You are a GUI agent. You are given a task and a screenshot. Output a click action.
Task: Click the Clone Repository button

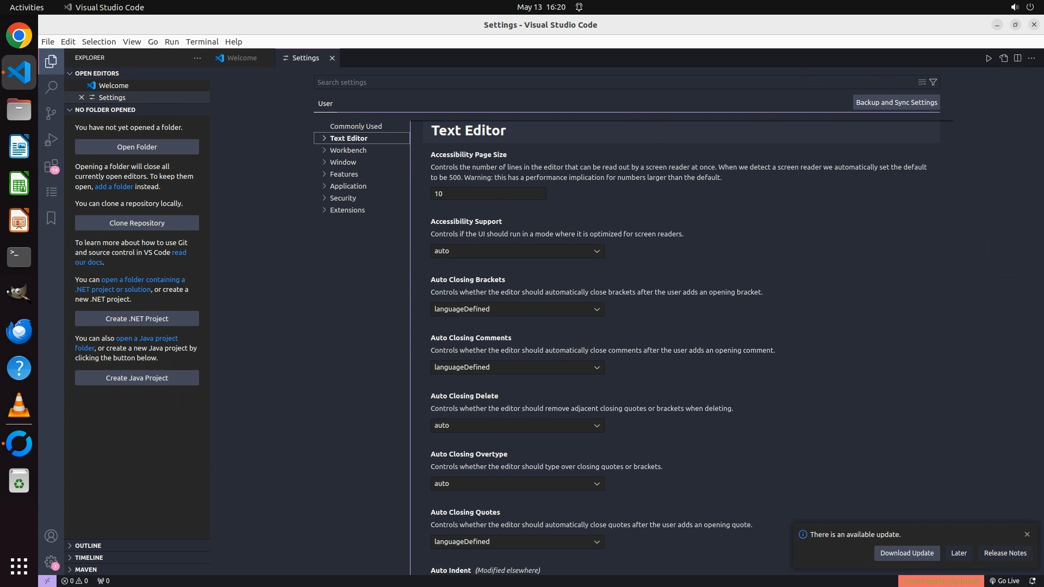click(136, 223)
